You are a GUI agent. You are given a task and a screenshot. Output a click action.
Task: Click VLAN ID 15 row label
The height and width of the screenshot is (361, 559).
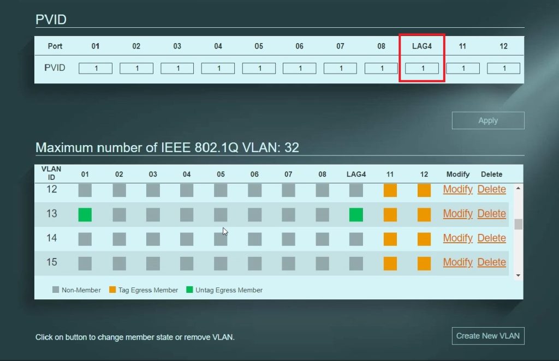(x=52, y=262)
